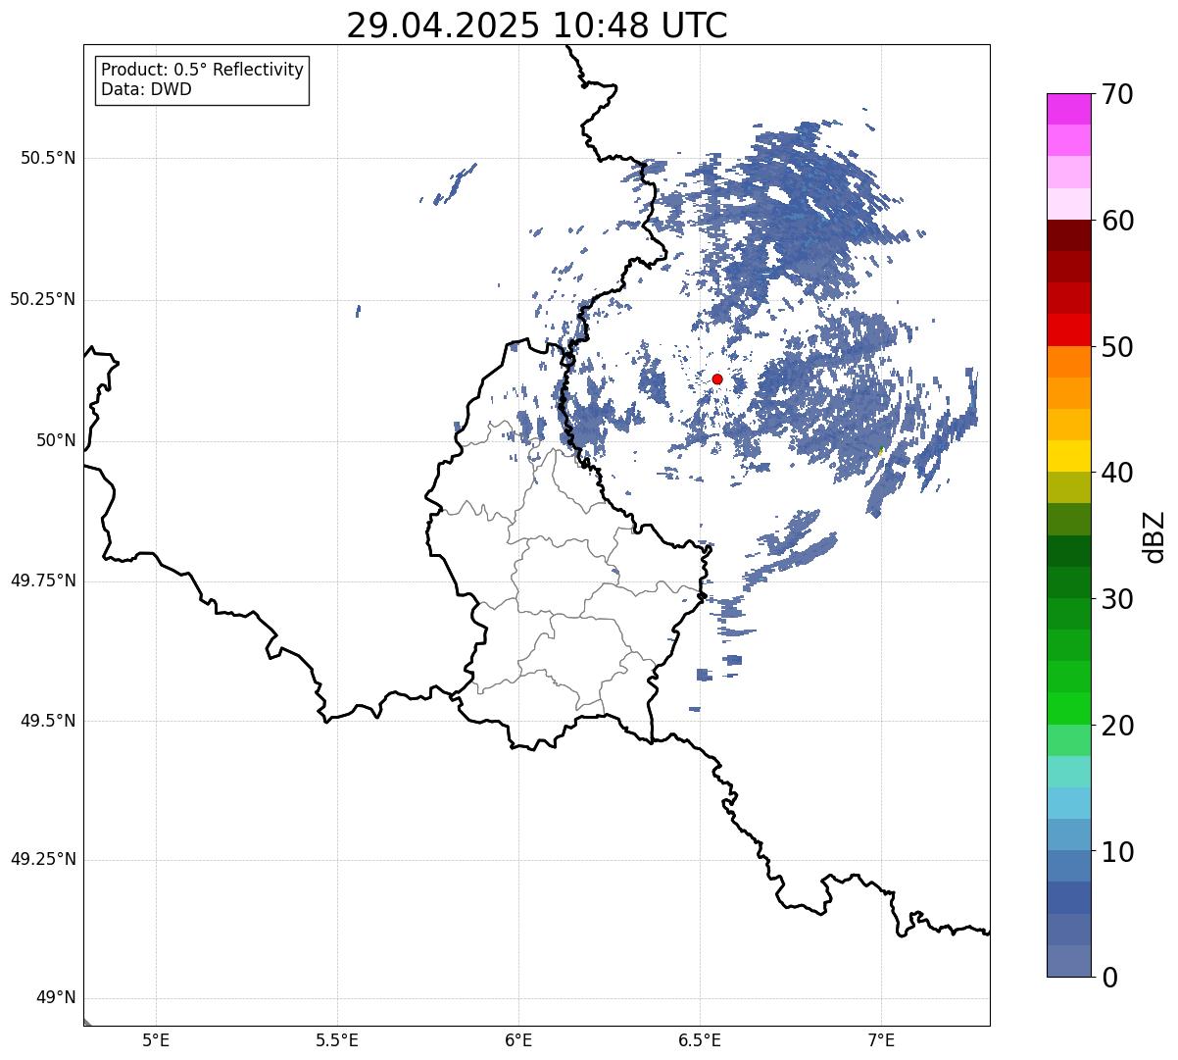This screenshot has width=1178, height=1060.
Task: Click the 49°N latitude label
Action: 56,998
